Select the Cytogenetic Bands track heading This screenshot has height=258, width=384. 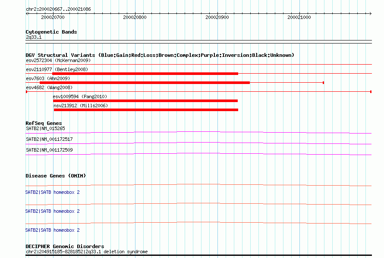point(51,32)
